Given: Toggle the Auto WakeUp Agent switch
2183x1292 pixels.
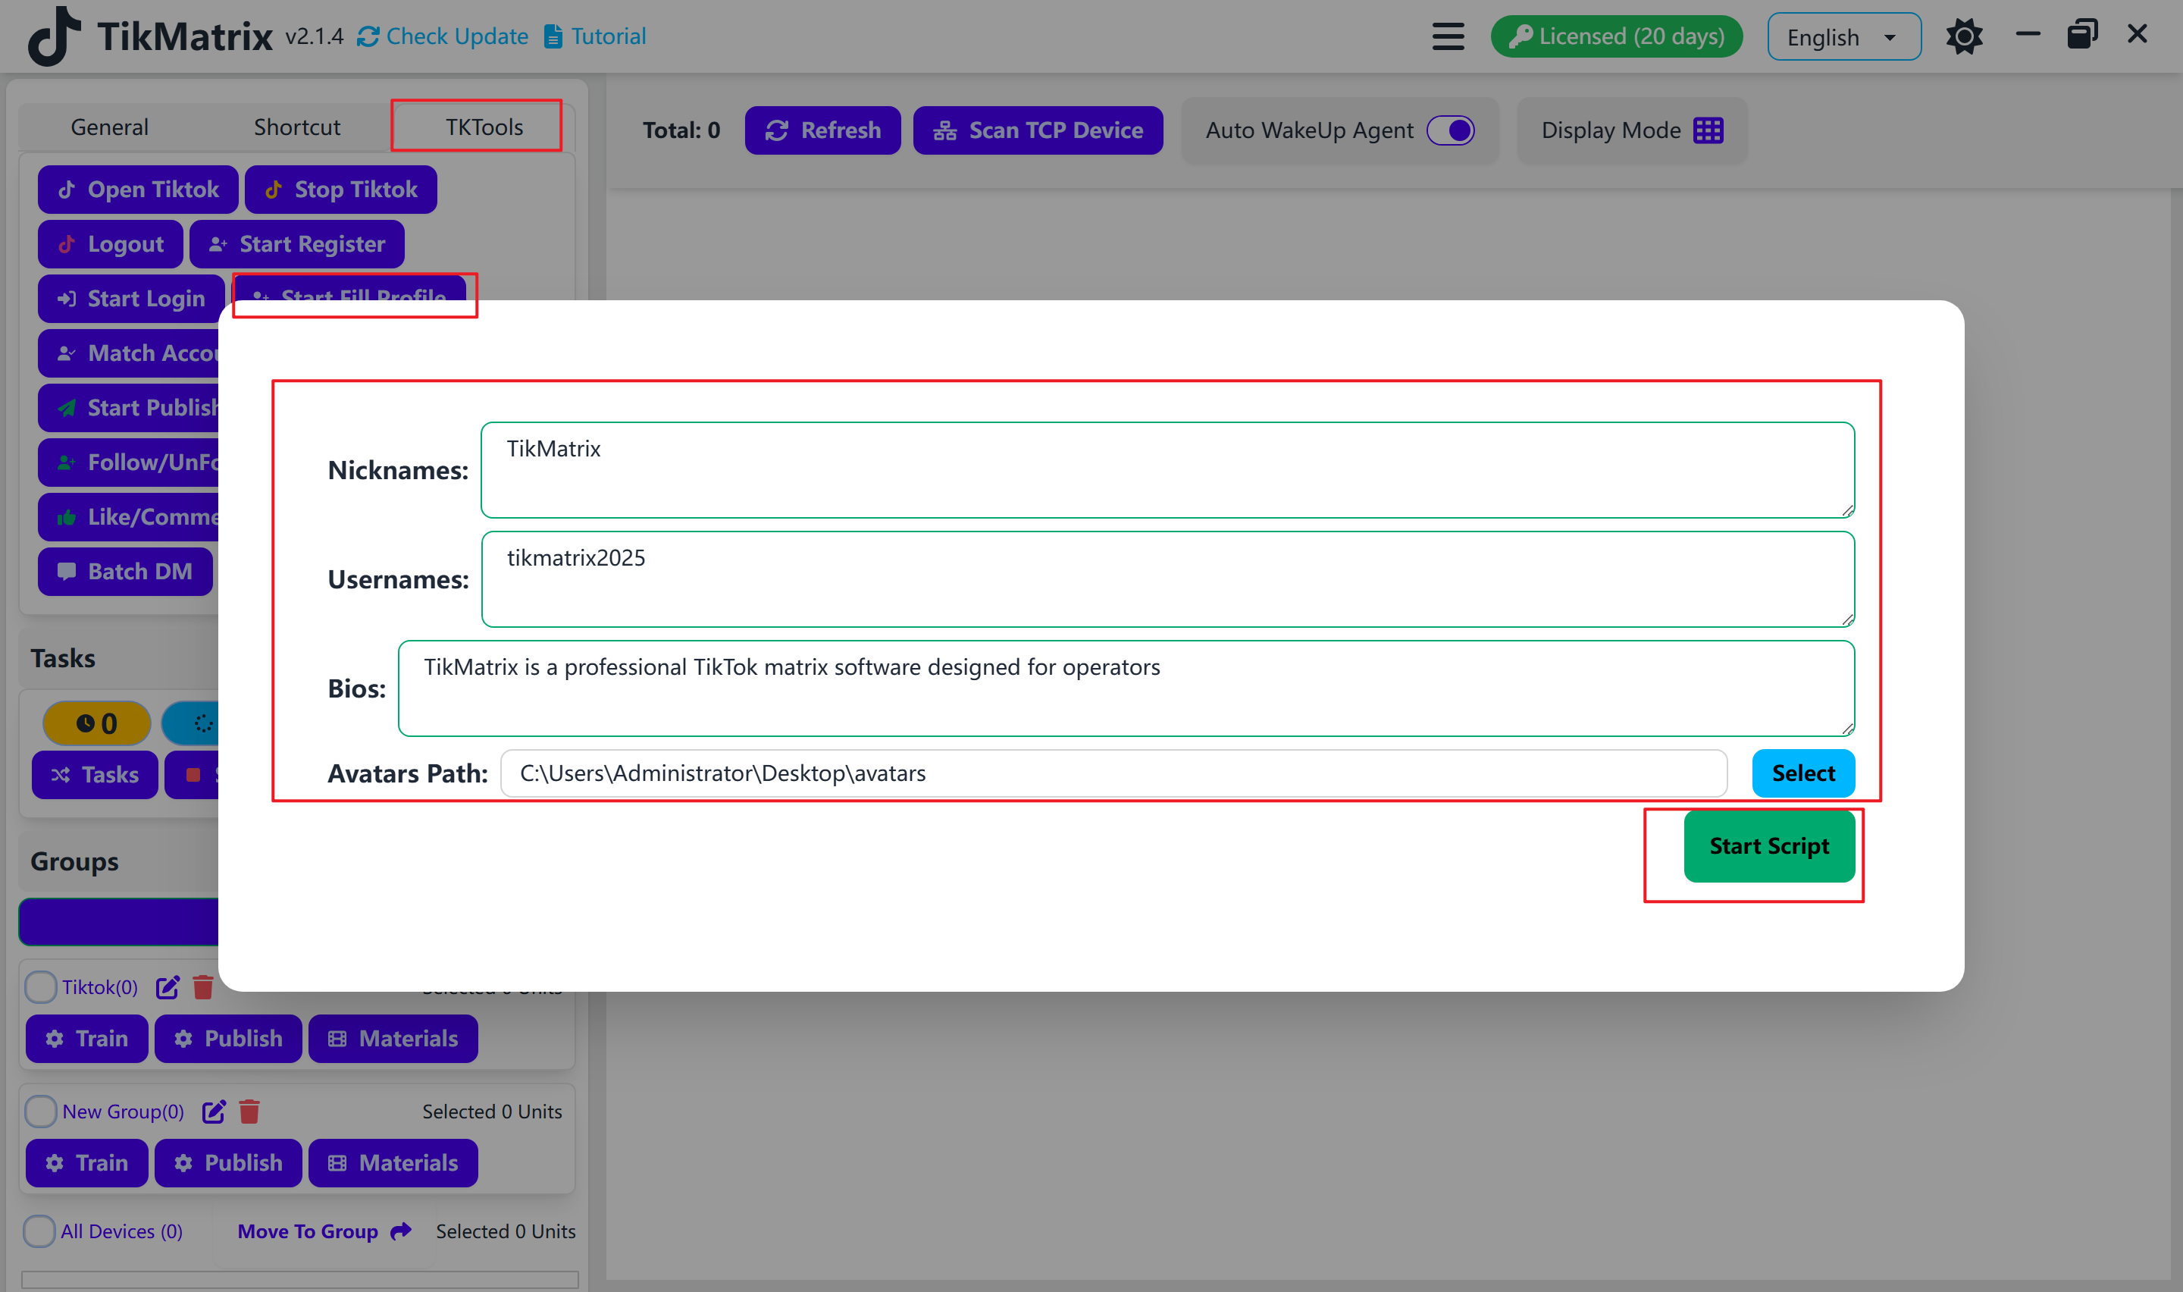Looking at the screenshot, I should 1450,130.
